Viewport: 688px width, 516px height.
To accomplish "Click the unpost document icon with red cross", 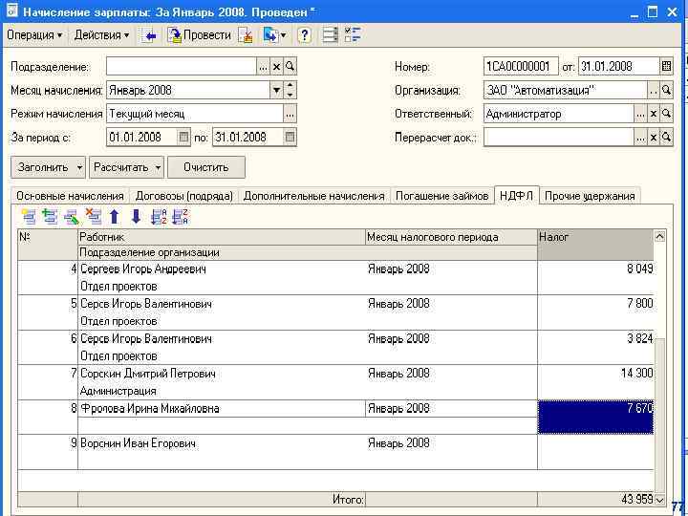I will (246, 35).
